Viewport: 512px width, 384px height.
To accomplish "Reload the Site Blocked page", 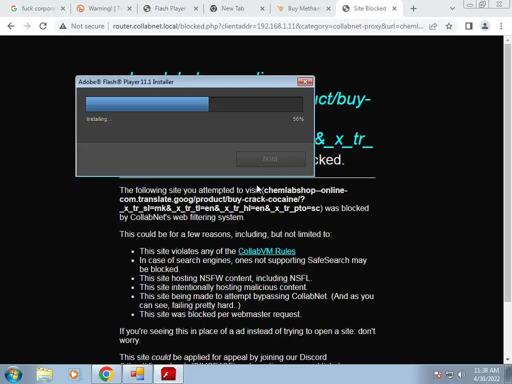I will point(43,26).
